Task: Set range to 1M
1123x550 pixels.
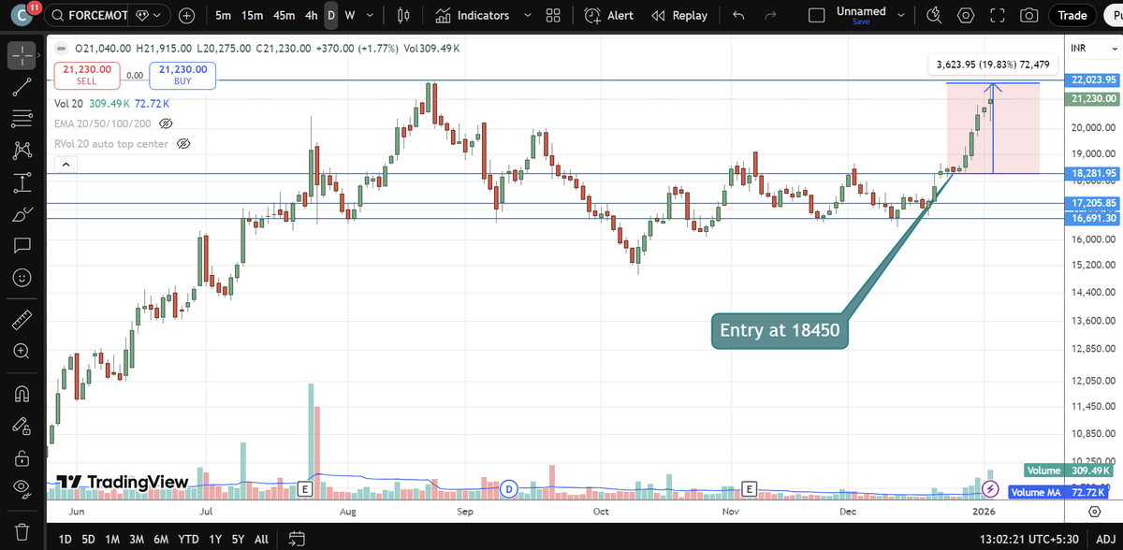Action: (112, 539)
